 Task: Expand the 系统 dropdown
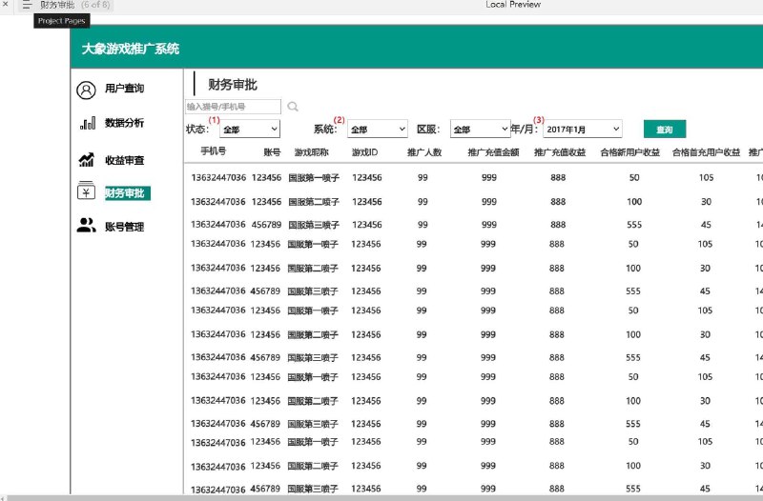tap(377, 130)
